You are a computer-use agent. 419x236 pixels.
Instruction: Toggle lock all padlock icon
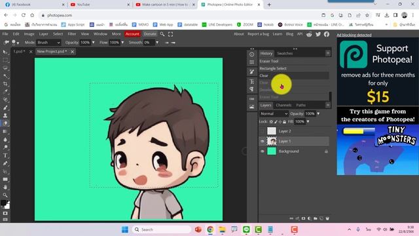pyautogui.click(x=284, y=122)
